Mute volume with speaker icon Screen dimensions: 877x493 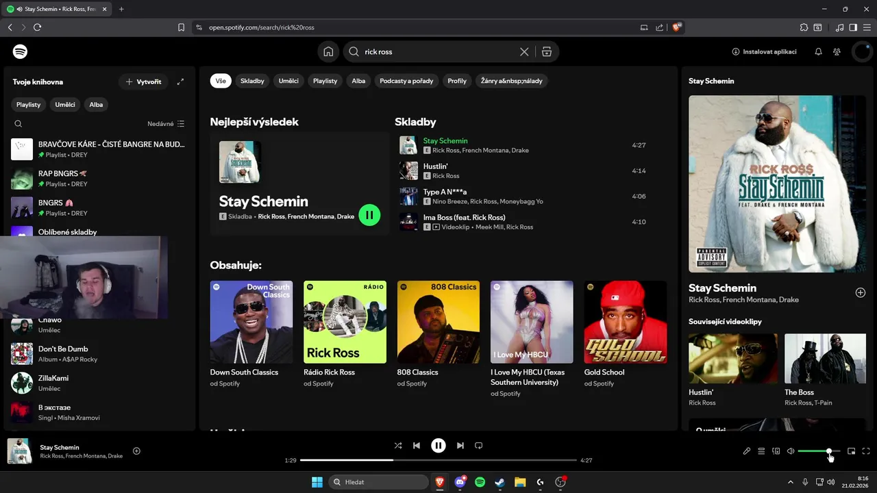[x=791, y=451]
